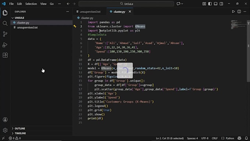Click Ln 2, Col 35 status entry
The image size is (250, 141).
[x=169, y=138]
